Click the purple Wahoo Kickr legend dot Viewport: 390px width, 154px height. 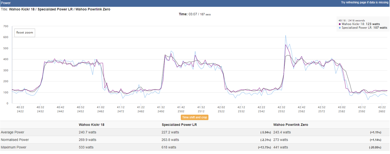[340, 24]
